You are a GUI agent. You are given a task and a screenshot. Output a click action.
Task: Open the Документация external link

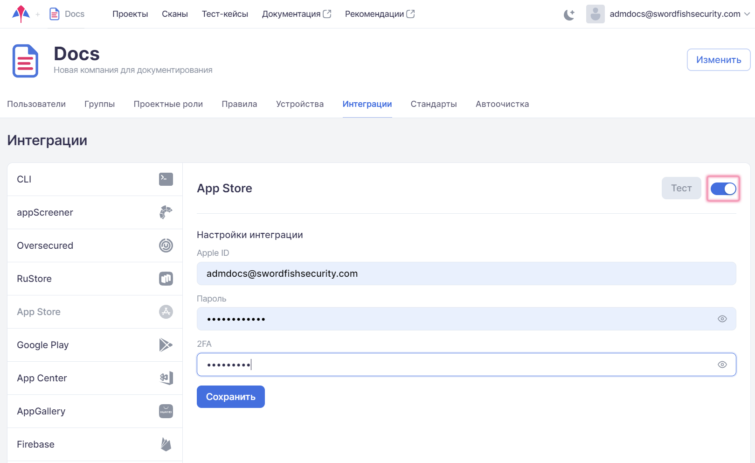[x=296, y=14]
